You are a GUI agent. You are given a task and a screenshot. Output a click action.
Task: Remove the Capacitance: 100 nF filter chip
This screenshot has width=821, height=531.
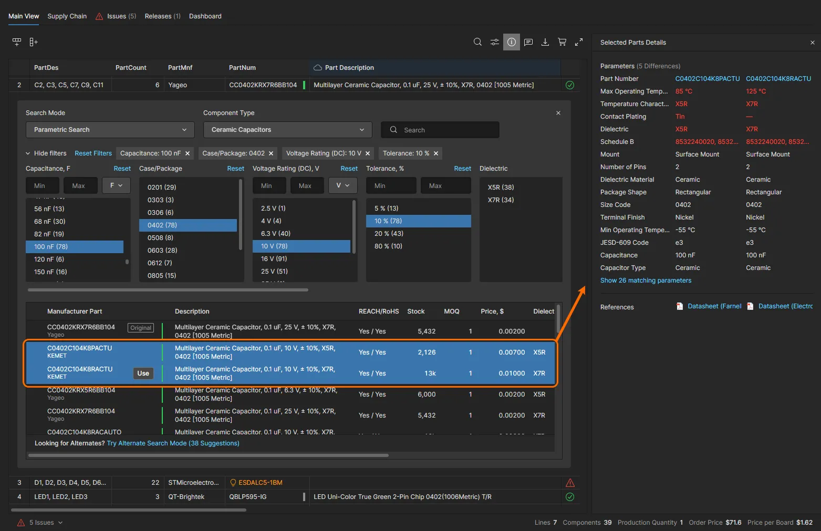(x=188, y=153)
